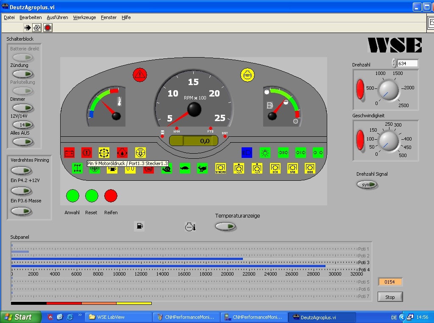Click the green rabbit speed indicator
Viewport: 434px width, 323px height.
point(202,168)
